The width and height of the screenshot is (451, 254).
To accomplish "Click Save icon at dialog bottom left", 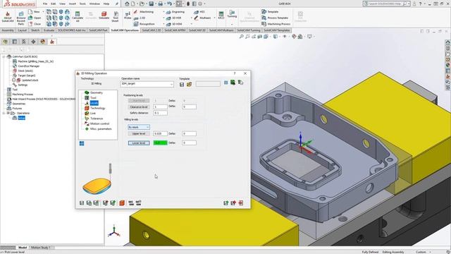I will (x=82, y=203).
